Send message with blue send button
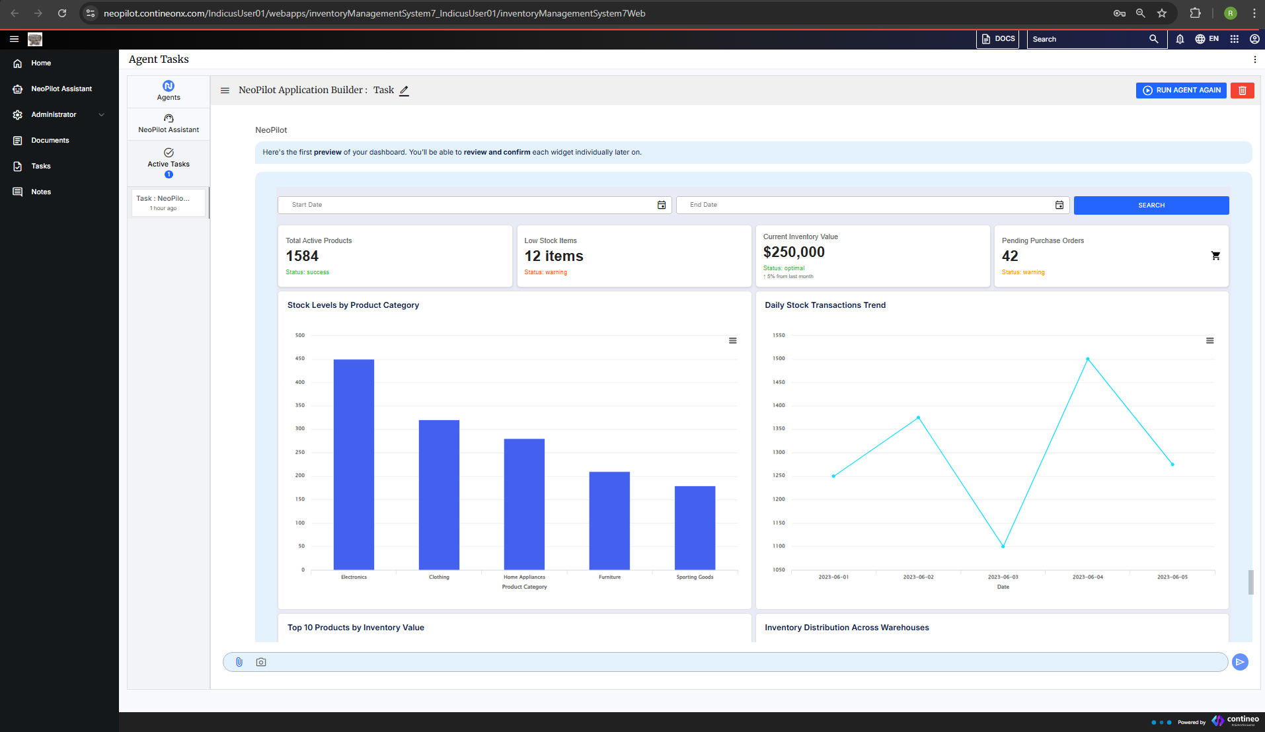The width and height of the screenshot is (1265, 732). [x=1241, y=662]
